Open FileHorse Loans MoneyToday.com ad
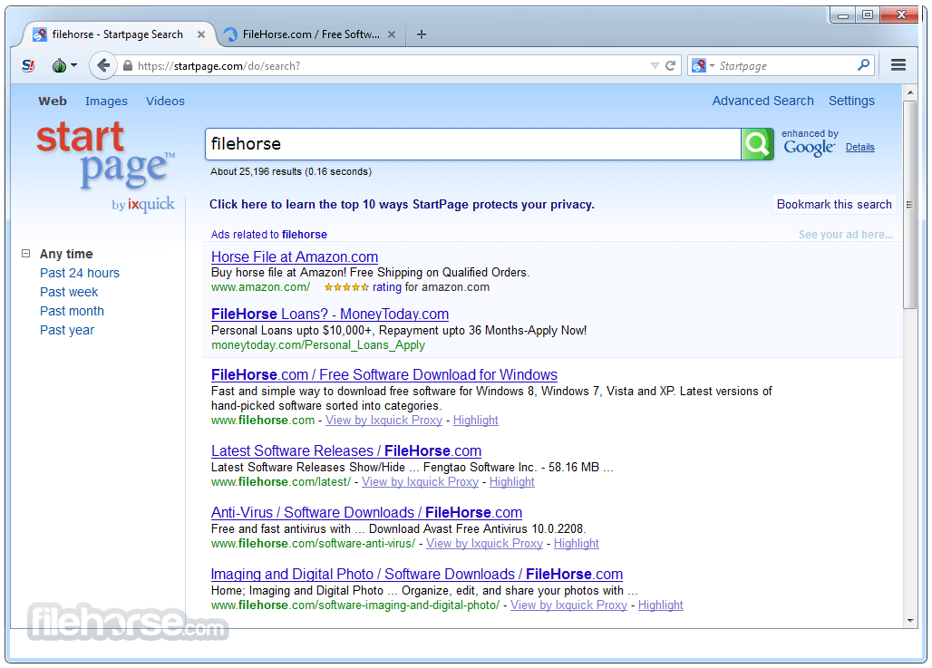932x668 pixels. point(330,314)
